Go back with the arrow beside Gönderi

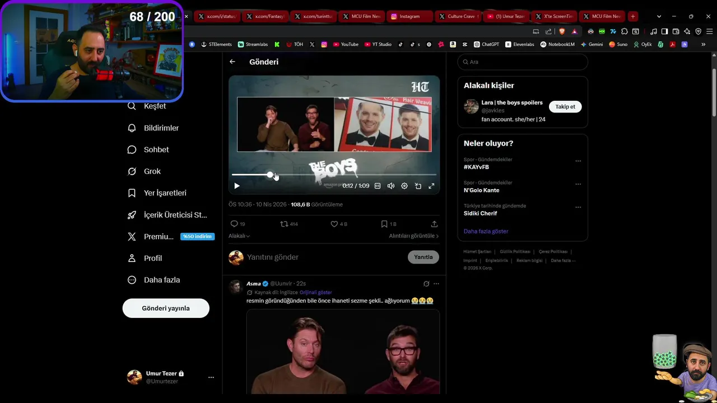[x=232, y=62]
